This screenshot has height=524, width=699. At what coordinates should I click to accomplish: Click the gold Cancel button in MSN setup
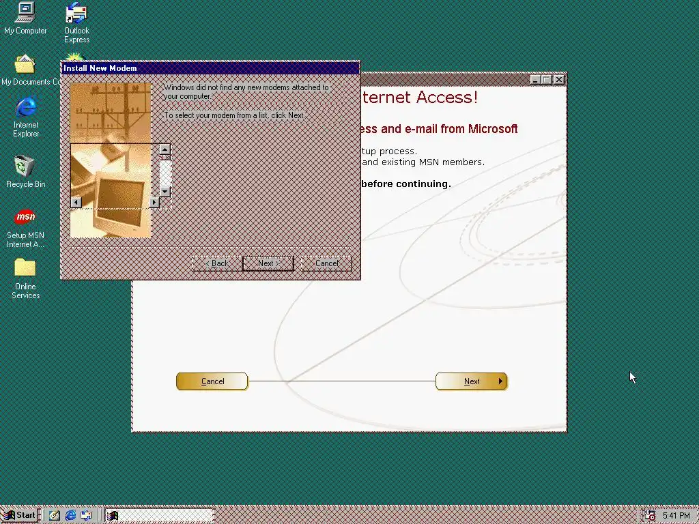tap(212, 381)
